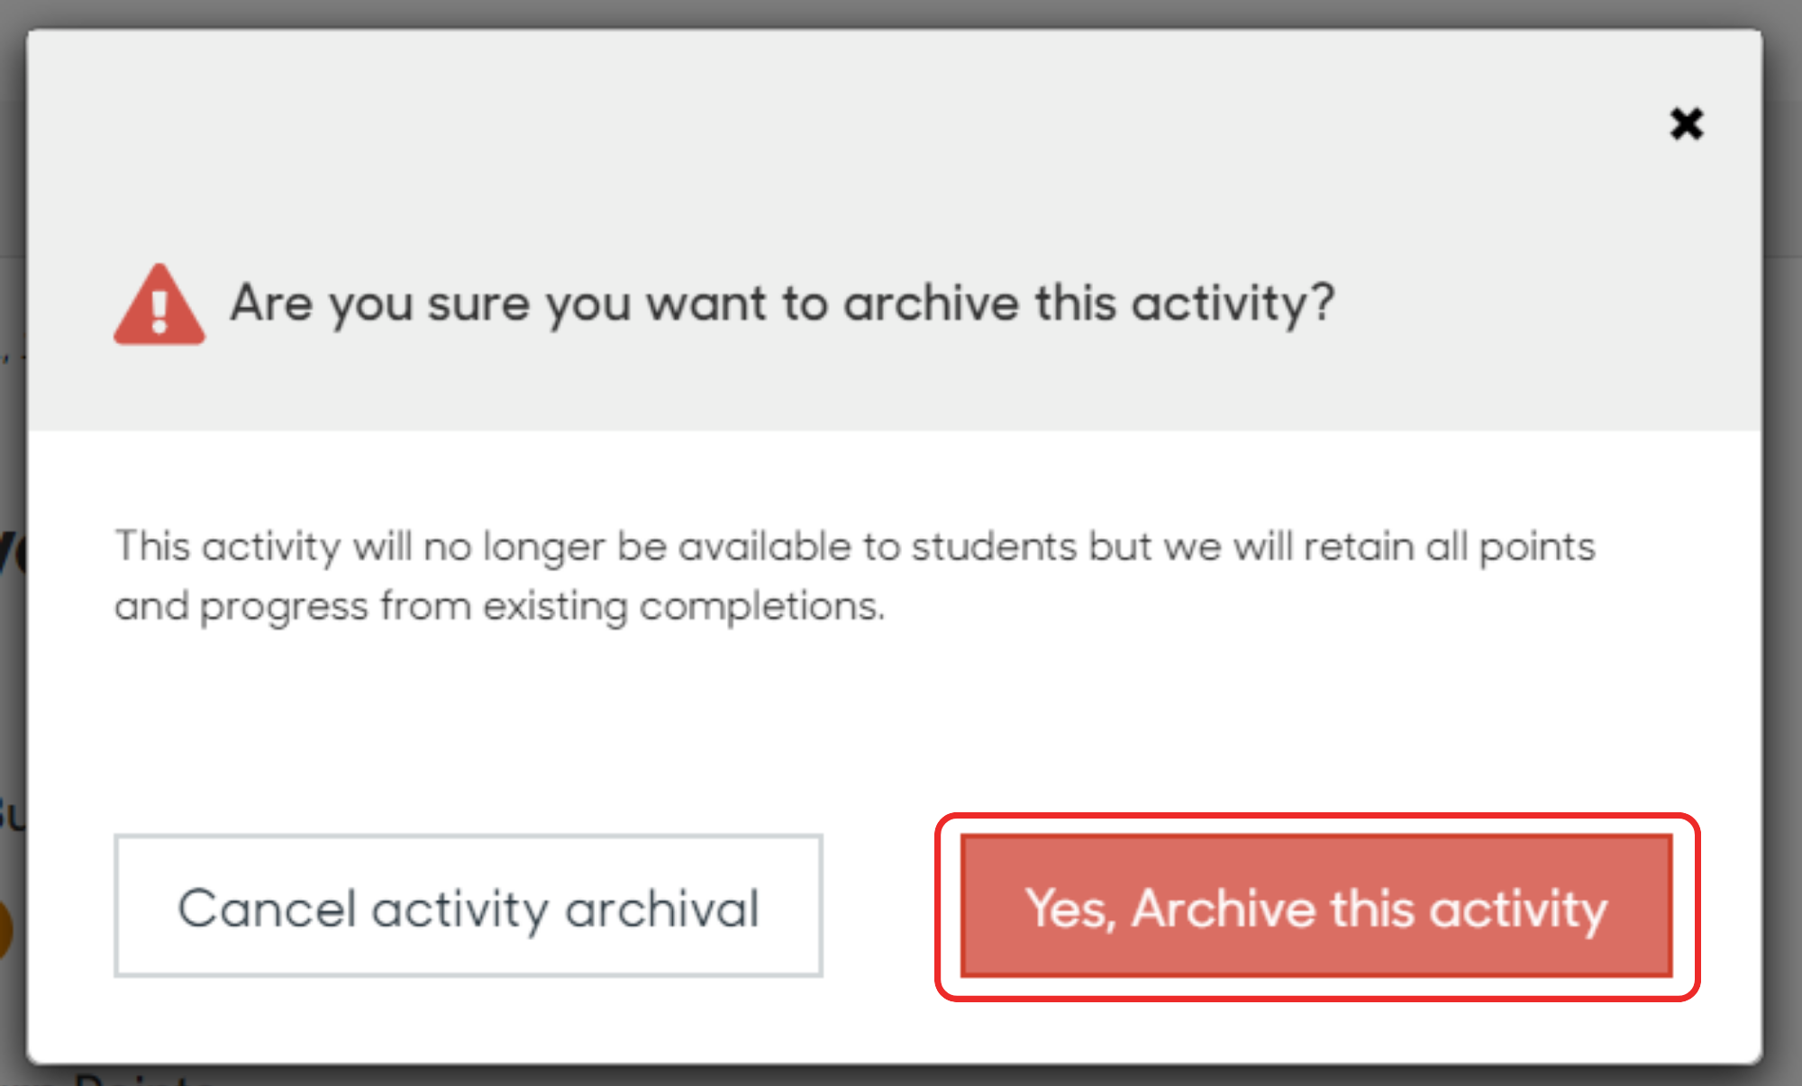Click the phrase "existing completions" in the dialog
The height and width of the screenshot is (1086, 1802).
tap(684, 606)
